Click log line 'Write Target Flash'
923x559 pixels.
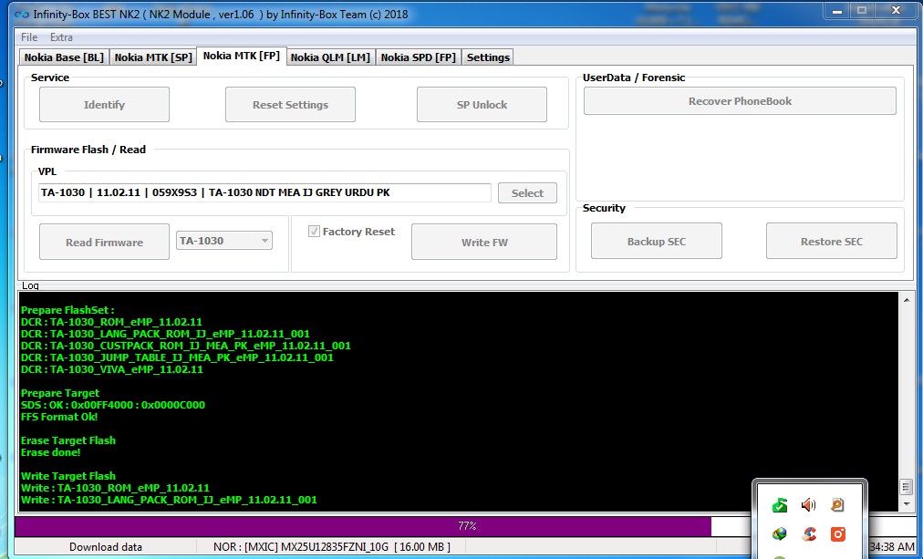pos(68,476)
